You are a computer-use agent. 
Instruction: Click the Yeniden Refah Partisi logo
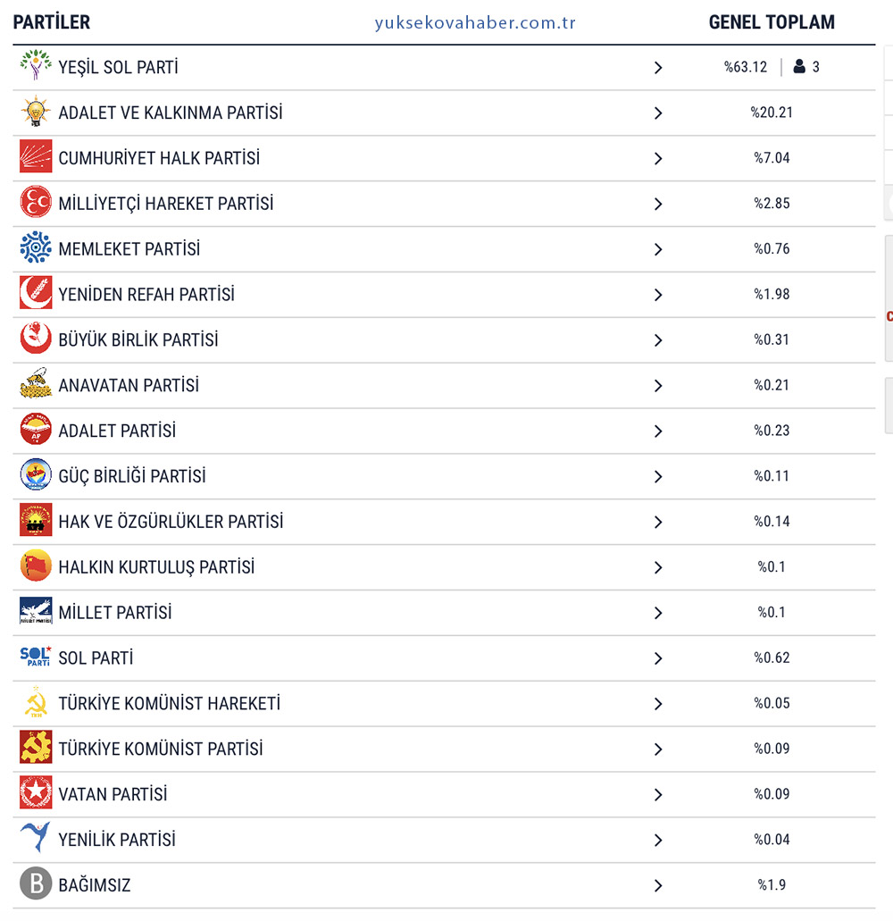[36, 294]
